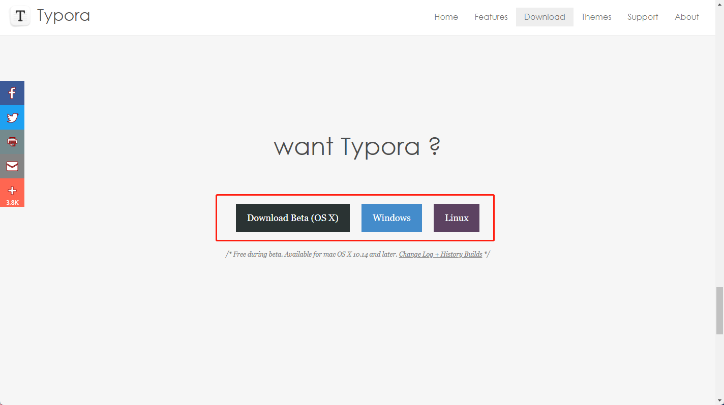
Task: Open the Support menu item
Action: [643, 17]
